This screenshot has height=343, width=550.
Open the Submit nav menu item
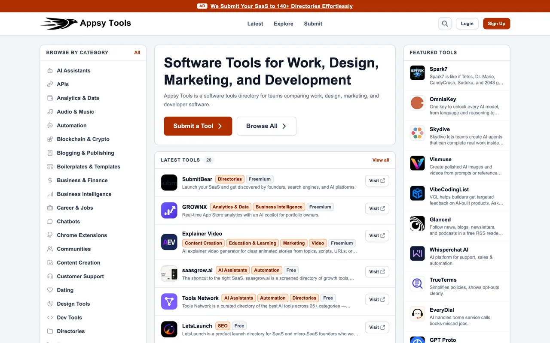click(313, 24)
